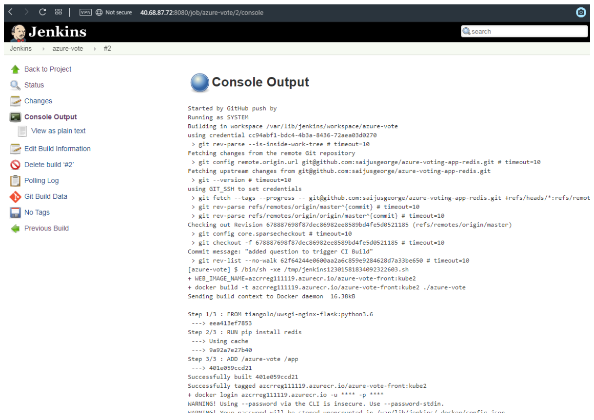594x420 pixels.
Task: Go Back to Project
Action: pyautogui.click(x=48, y=69)
